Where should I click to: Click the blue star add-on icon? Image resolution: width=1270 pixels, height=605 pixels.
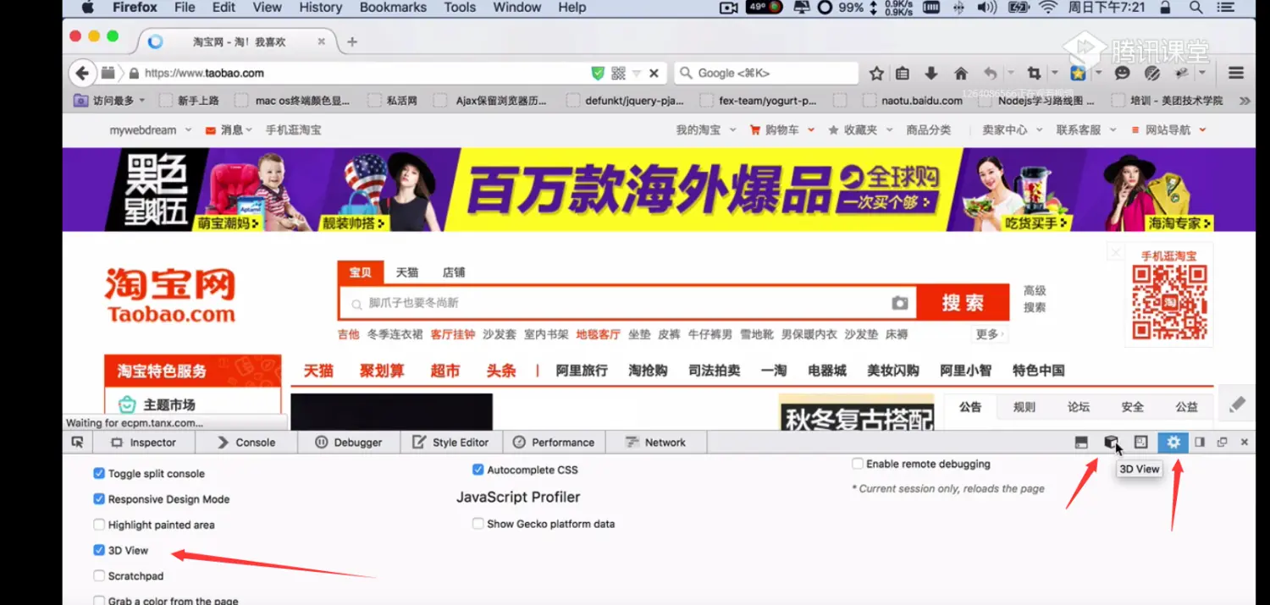tap(1078, 74)
